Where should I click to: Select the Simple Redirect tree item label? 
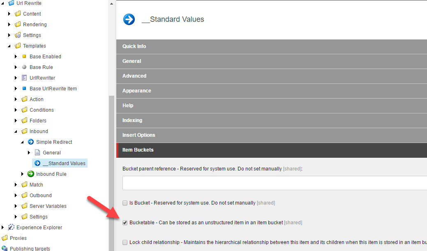54,142
